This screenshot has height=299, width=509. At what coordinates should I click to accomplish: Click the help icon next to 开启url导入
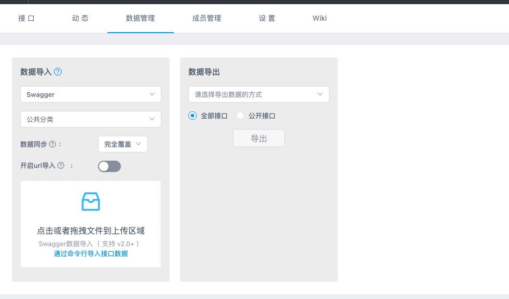(x=61, y=165)
